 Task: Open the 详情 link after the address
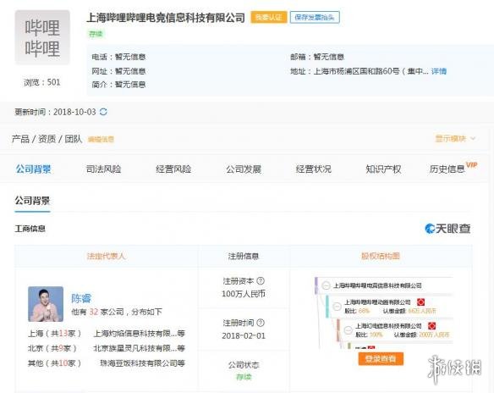tap(438, 71)
